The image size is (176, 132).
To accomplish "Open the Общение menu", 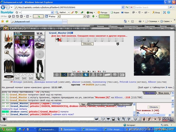I will (113, 26).
